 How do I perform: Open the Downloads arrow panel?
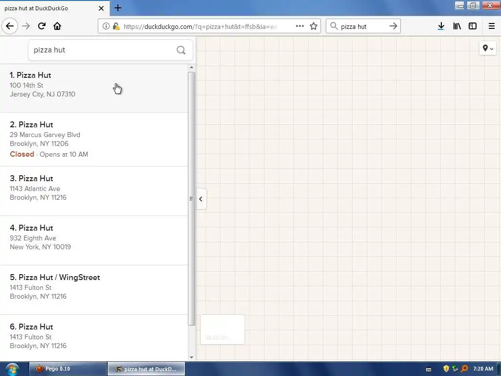click(441, 26)
